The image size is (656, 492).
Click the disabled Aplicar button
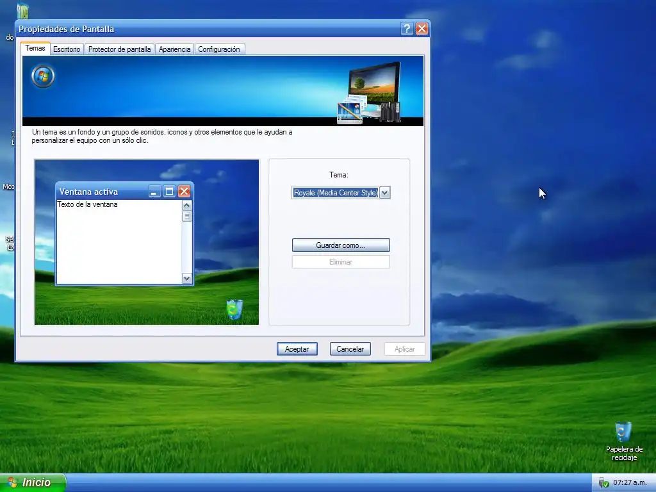click(405, 349)
